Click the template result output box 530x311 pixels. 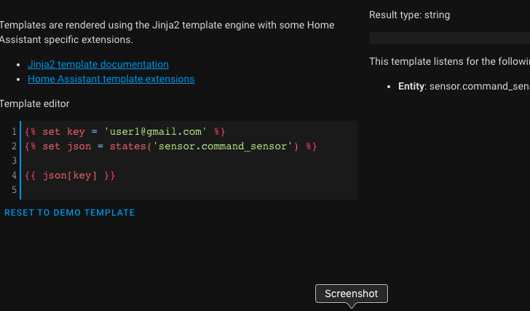(x=449, y=38)
